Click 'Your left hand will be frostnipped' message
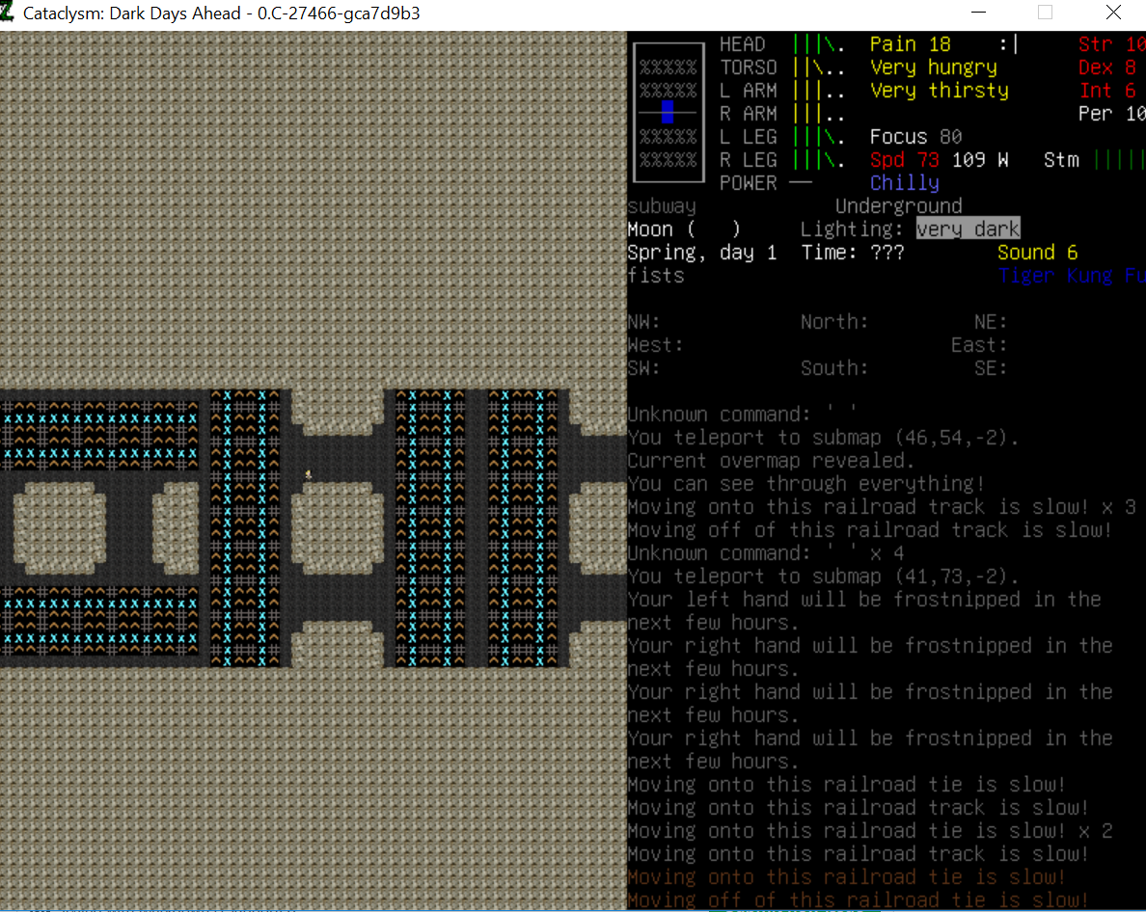 (x=864, y=610)
